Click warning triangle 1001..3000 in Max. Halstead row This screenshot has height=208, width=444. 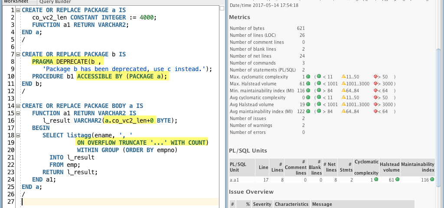344,84
